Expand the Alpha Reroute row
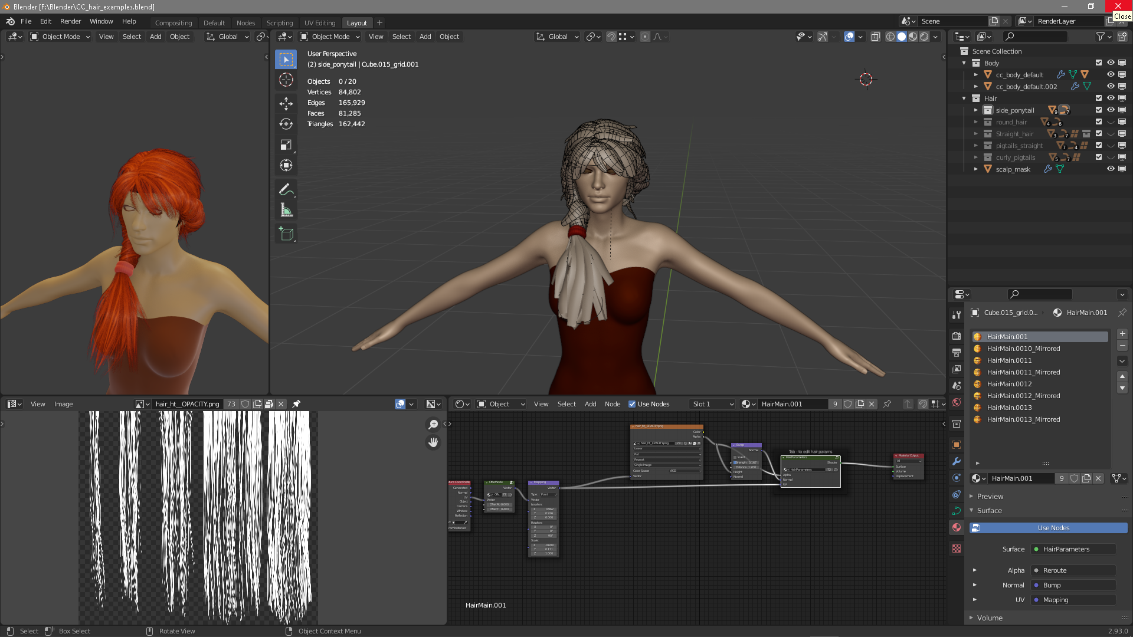This screenshot has width=1133, height=637. point(975,570)
